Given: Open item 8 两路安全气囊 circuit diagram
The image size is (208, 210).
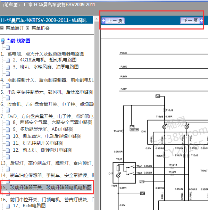Looking at the screenshot, I should [x=52, y=122].
